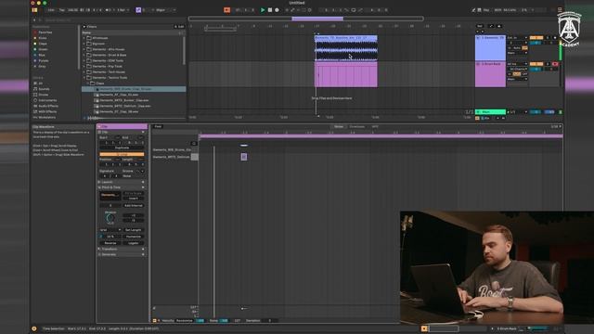This screenshot has height=334, width=594.
Task: Click the Reverse button in Pitch & Time
Action: pos(110,243)
